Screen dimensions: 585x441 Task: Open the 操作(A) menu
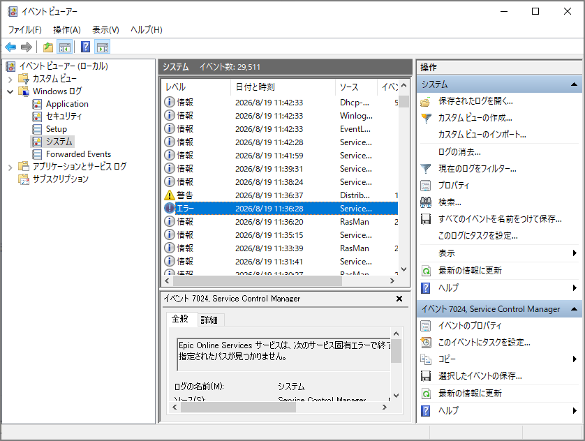click(67, 30)
